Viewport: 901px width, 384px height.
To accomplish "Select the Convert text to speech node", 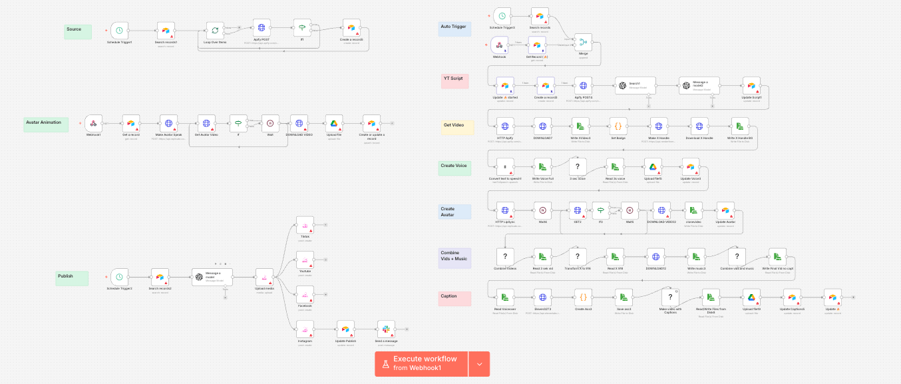I will click(x=504, y=168).
